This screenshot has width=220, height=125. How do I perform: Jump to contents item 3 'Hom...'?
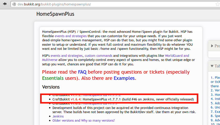click(215, 95)
